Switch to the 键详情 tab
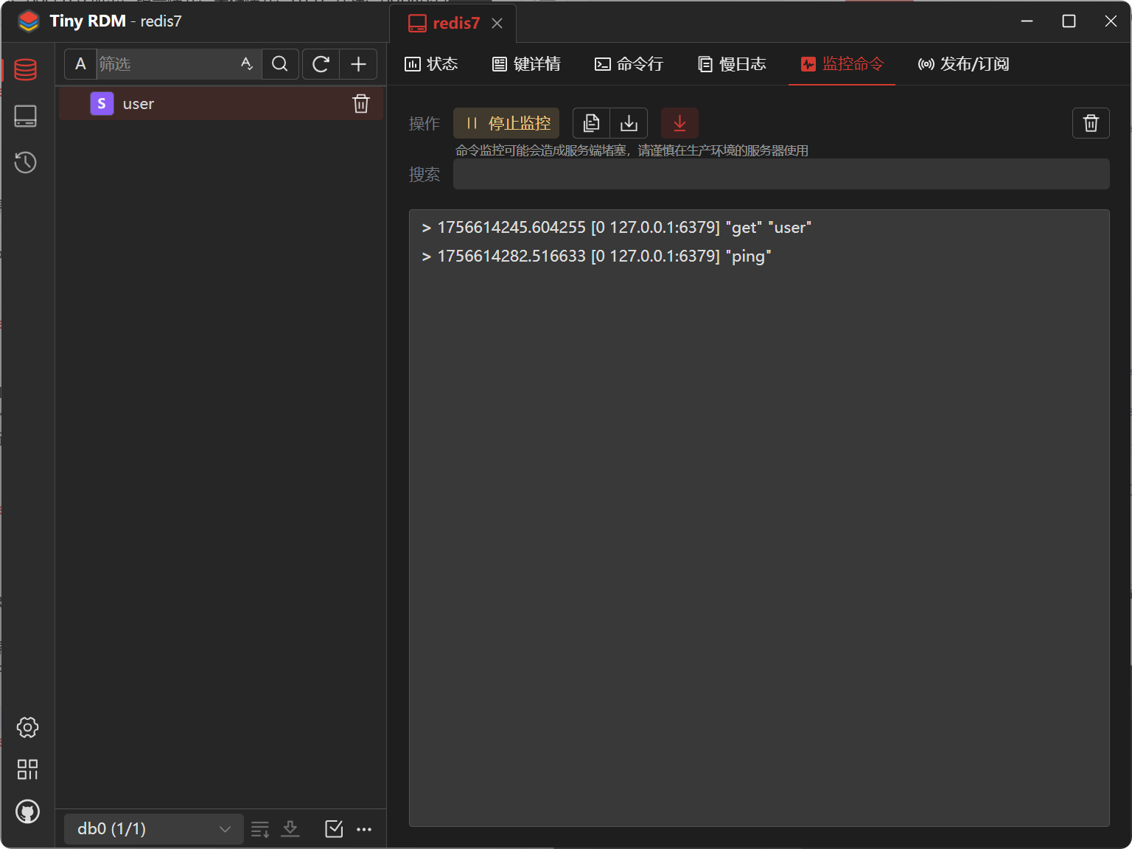Screen dimensions: 1132x849 pos(526,64)
